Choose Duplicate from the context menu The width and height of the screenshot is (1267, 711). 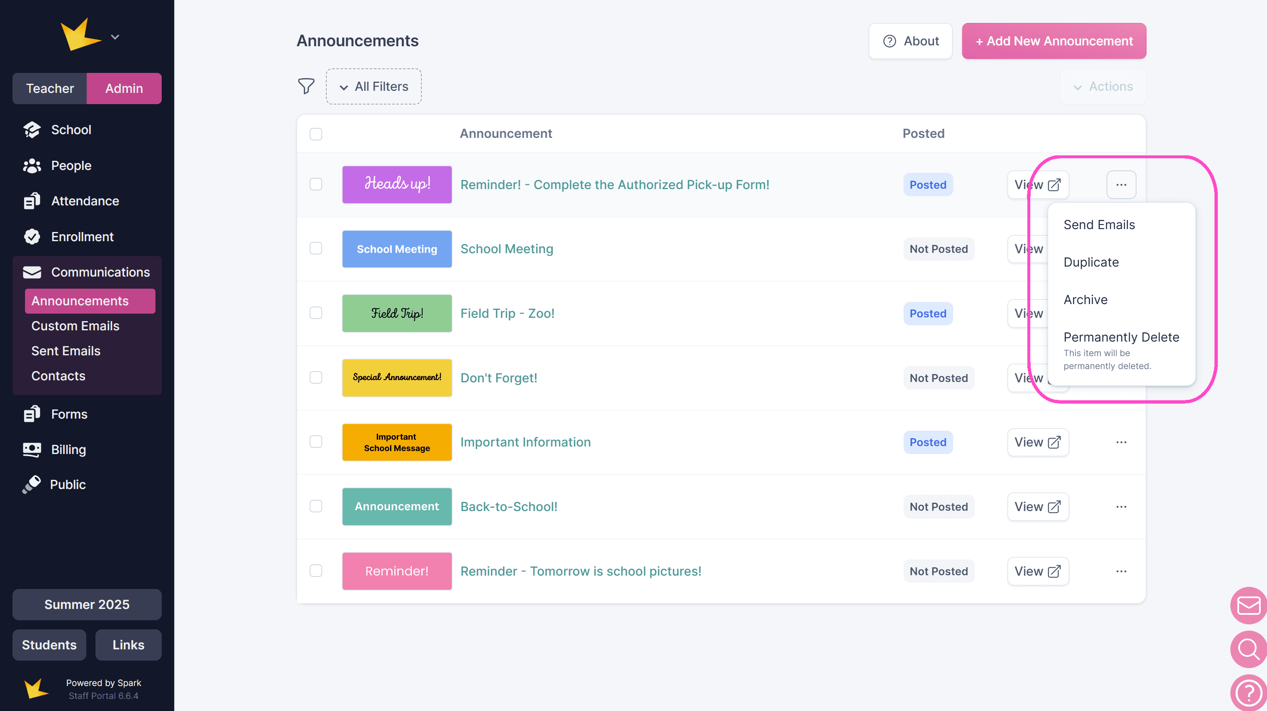pos(1091,262)
